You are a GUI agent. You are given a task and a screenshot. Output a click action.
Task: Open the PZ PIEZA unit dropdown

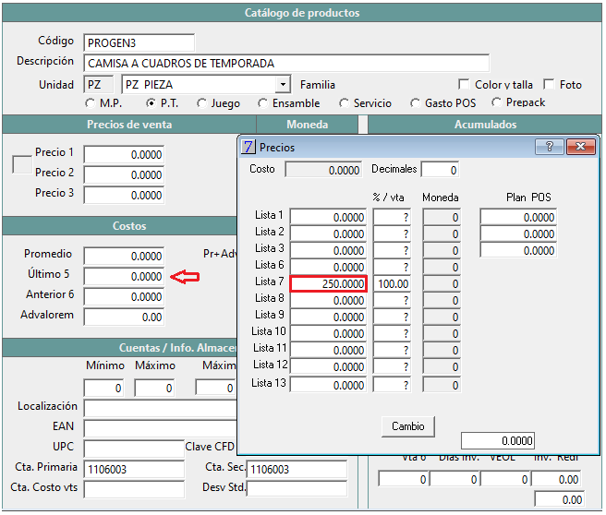coord(283,84)
